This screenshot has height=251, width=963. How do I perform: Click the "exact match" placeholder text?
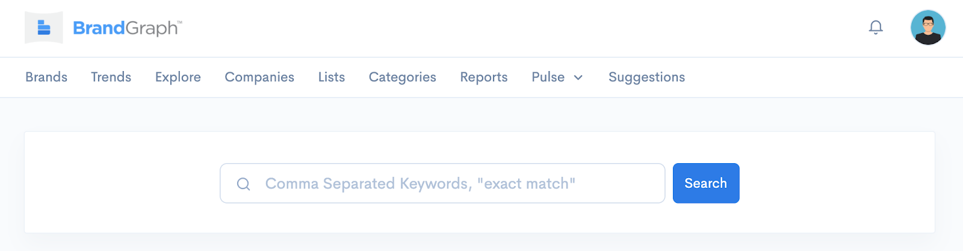click(x=526, y=184)
